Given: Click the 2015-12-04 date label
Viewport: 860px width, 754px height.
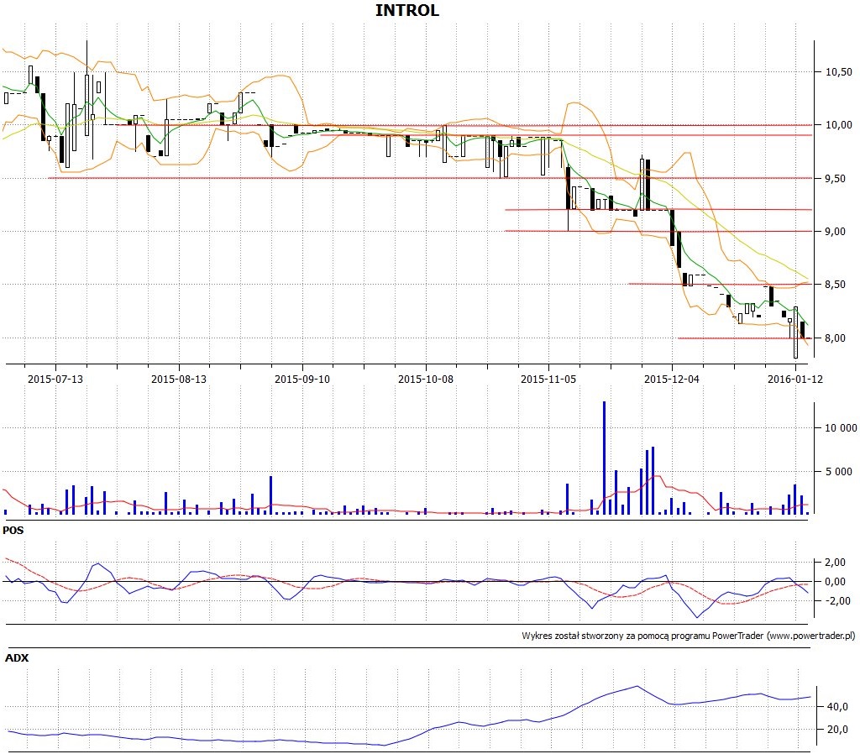Looking at the screenshot, I should pos(672,379).
